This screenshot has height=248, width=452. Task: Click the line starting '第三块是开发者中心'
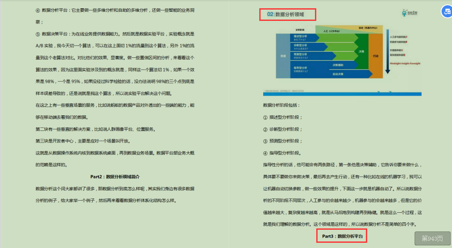[x=83, y=141]
